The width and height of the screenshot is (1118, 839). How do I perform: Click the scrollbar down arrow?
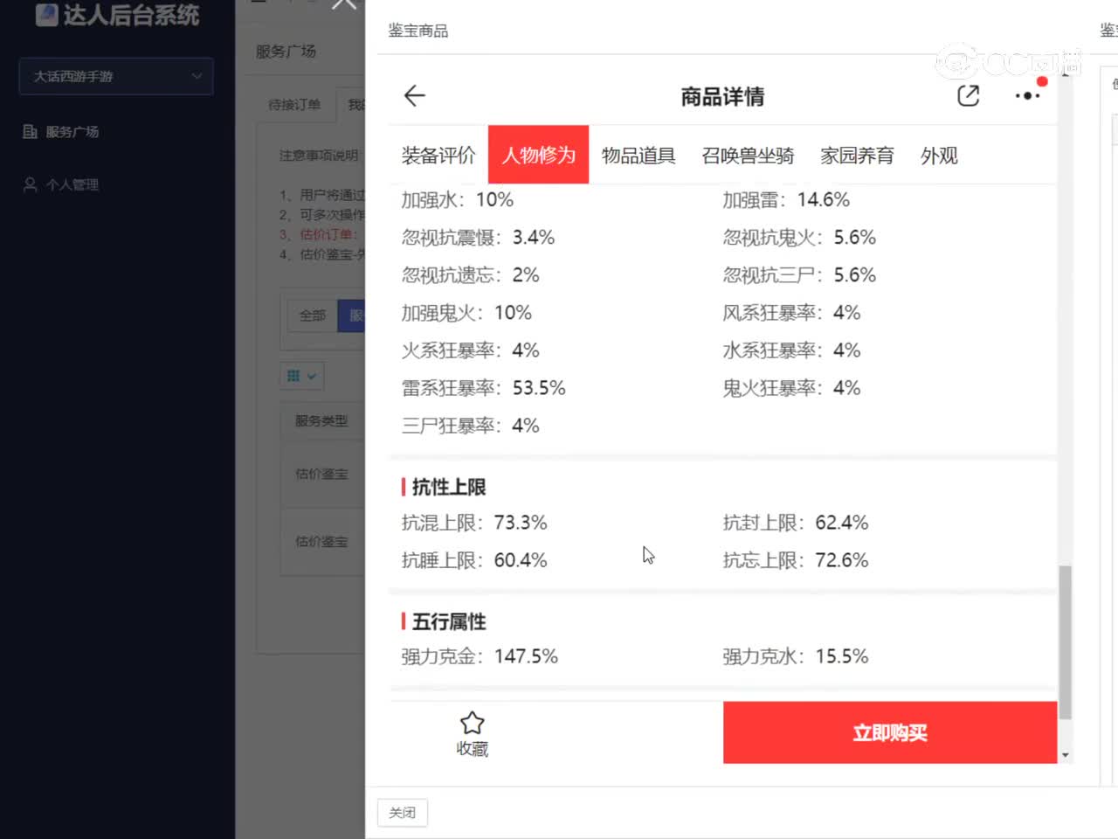click(x=1065, y=755)
